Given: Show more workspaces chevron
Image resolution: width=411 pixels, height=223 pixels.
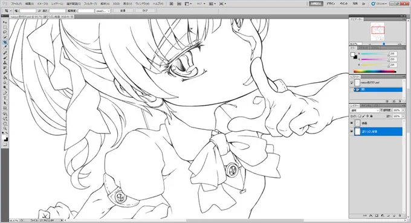Looking at the screenshot, I should 363,4.
